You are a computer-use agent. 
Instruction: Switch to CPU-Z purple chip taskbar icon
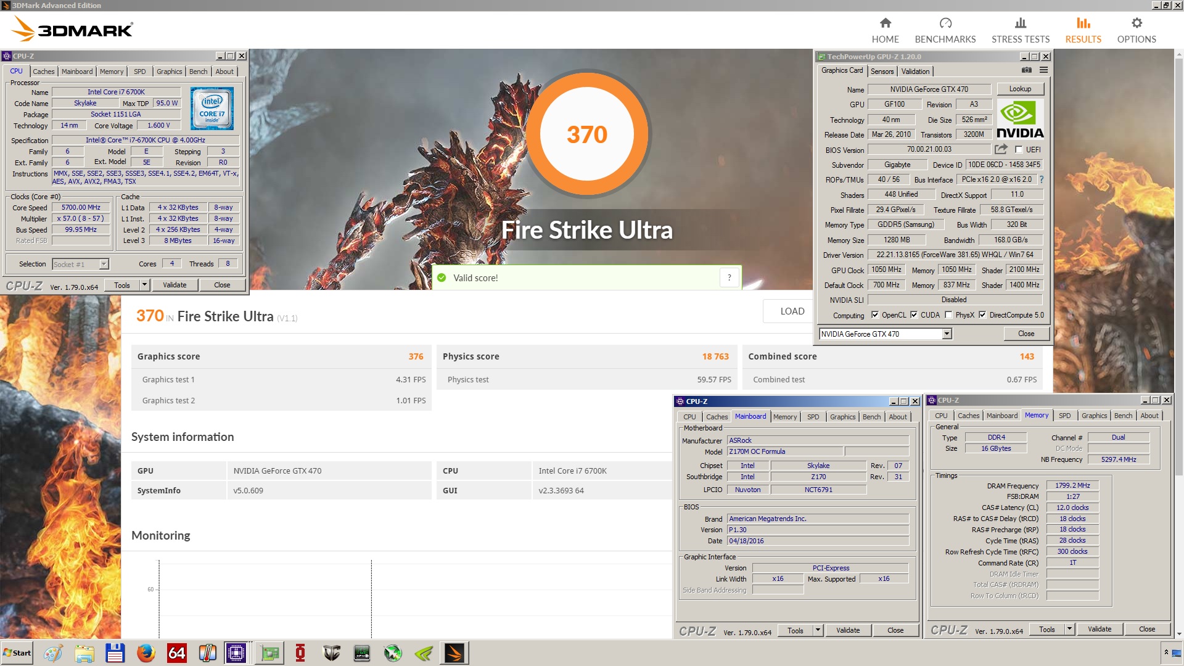tap(236, 653)
